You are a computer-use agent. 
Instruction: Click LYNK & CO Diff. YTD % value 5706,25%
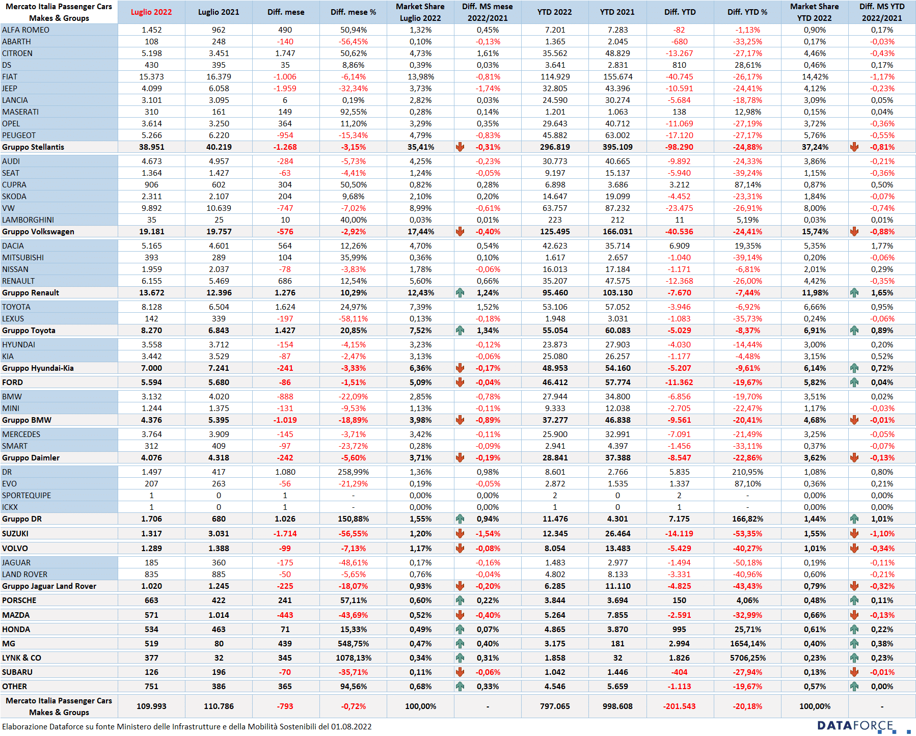pos(747,658)
